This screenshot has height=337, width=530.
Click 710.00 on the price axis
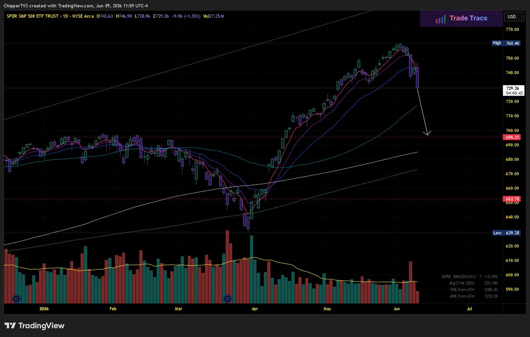(512, 116)
